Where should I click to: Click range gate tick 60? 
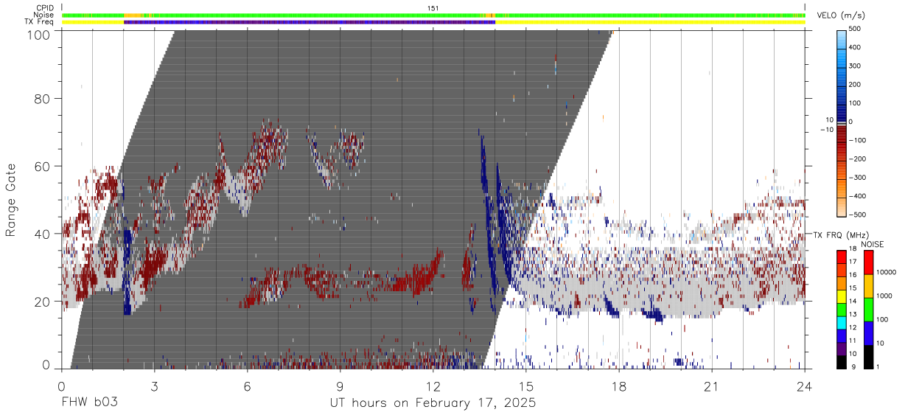[43, 166]
